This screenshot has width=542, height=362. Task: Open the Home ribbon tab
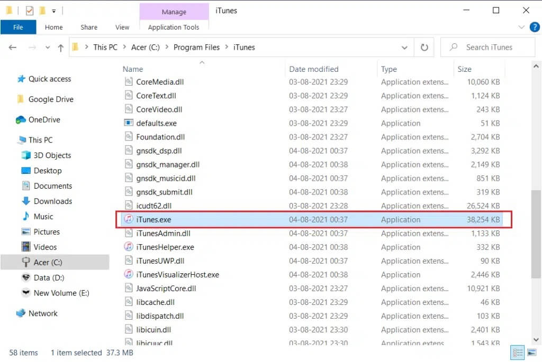tap(53, 27)
